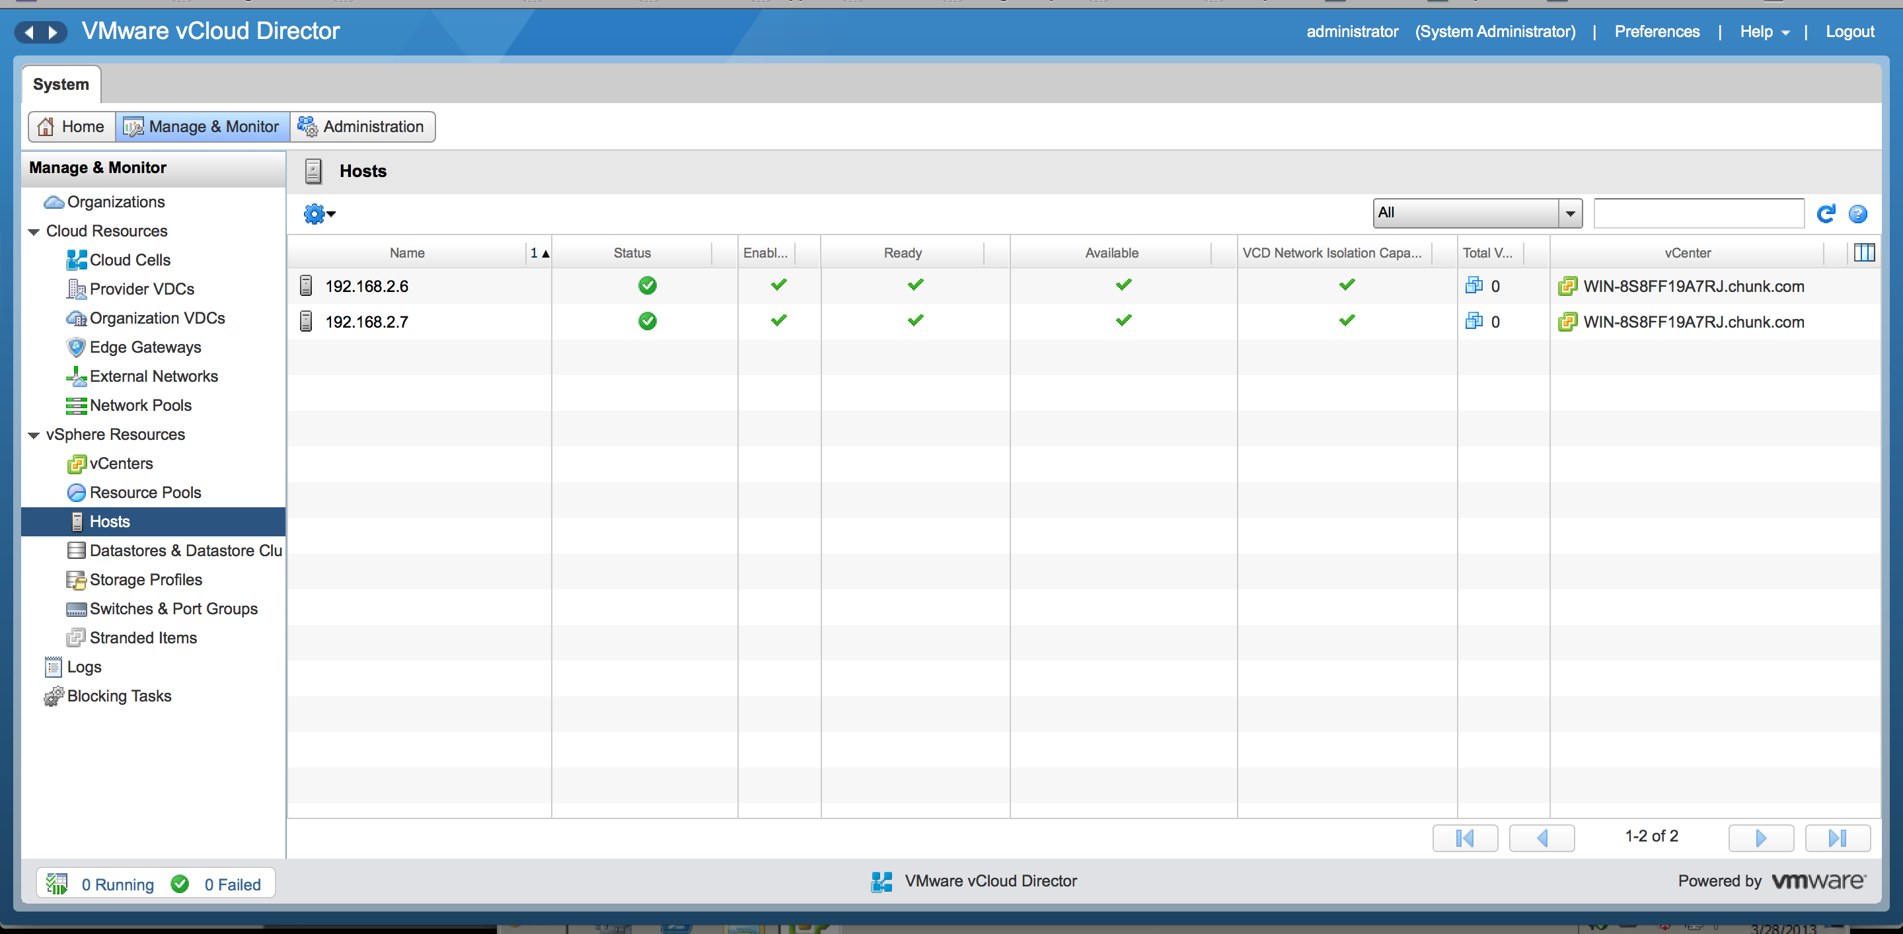The height and width of the screenshot is (934, 1903).
Task: Select Edge Gateways in sidebar
Action: pos(145,347)
